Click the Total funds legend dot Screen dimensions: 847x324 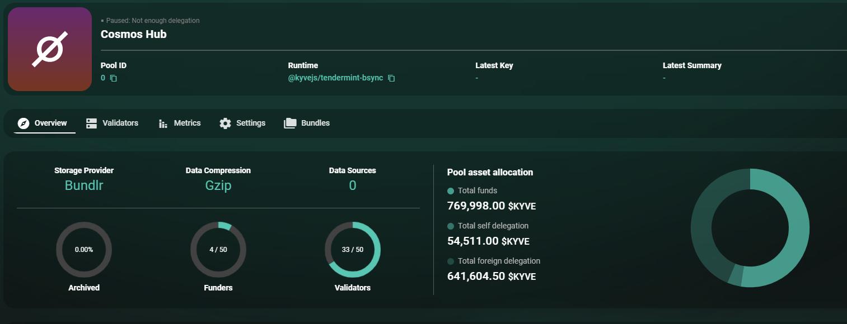click(x=451, y=191)
